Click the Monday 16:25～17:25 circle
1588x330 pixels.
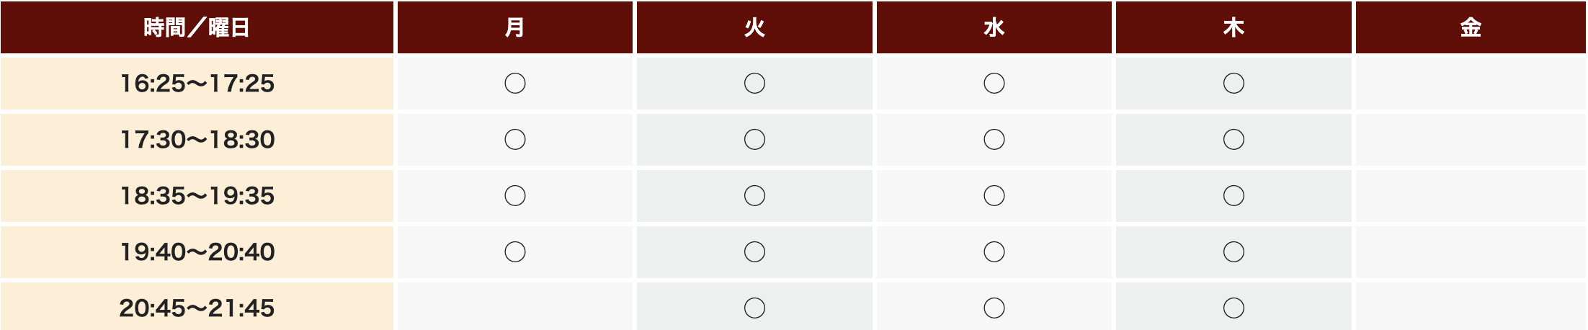click(x=514, y=84)
